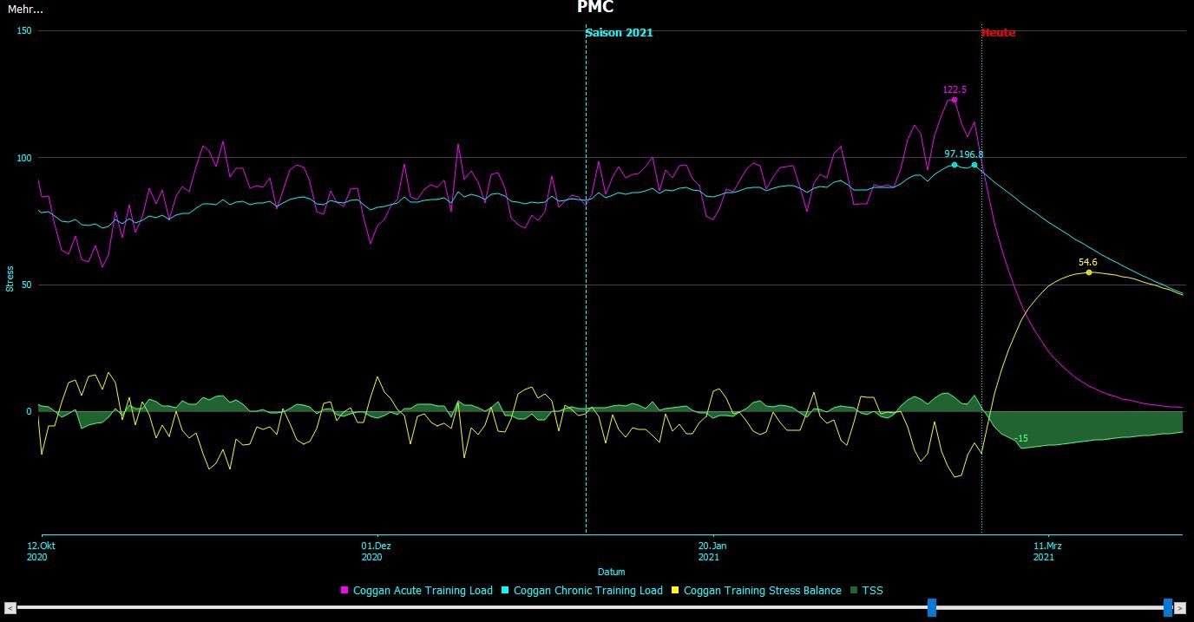The height and width of the screenshot is (622, 1194).
Task: Select the 122.5 peak point on the chart
Action: pyautogui.click(x=955, y=100)
